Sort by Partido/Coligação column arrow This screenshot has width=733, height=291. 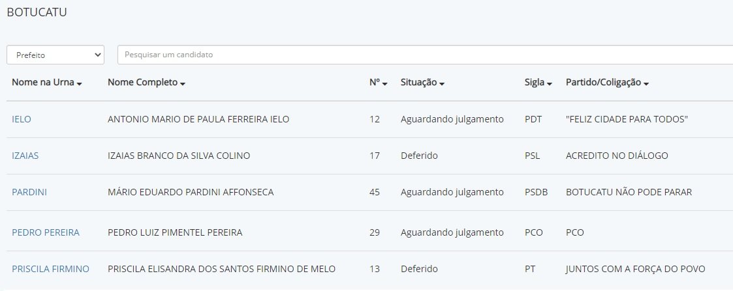(646, 84)
